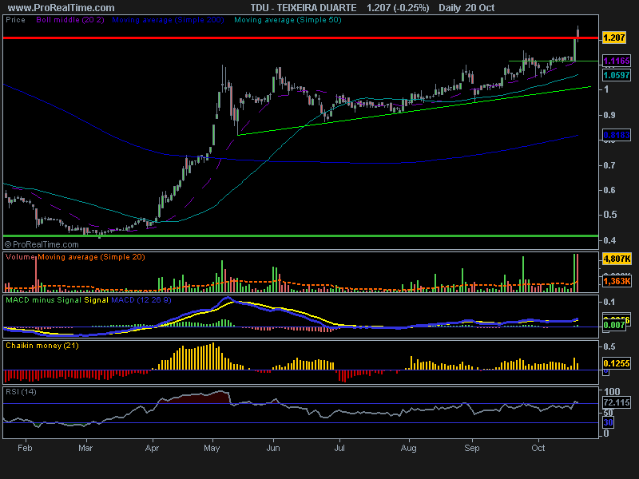Click the blue 0.8183 value tag
Screen dimensions: 639x479
pyautogui.click(x=617, y=135)
